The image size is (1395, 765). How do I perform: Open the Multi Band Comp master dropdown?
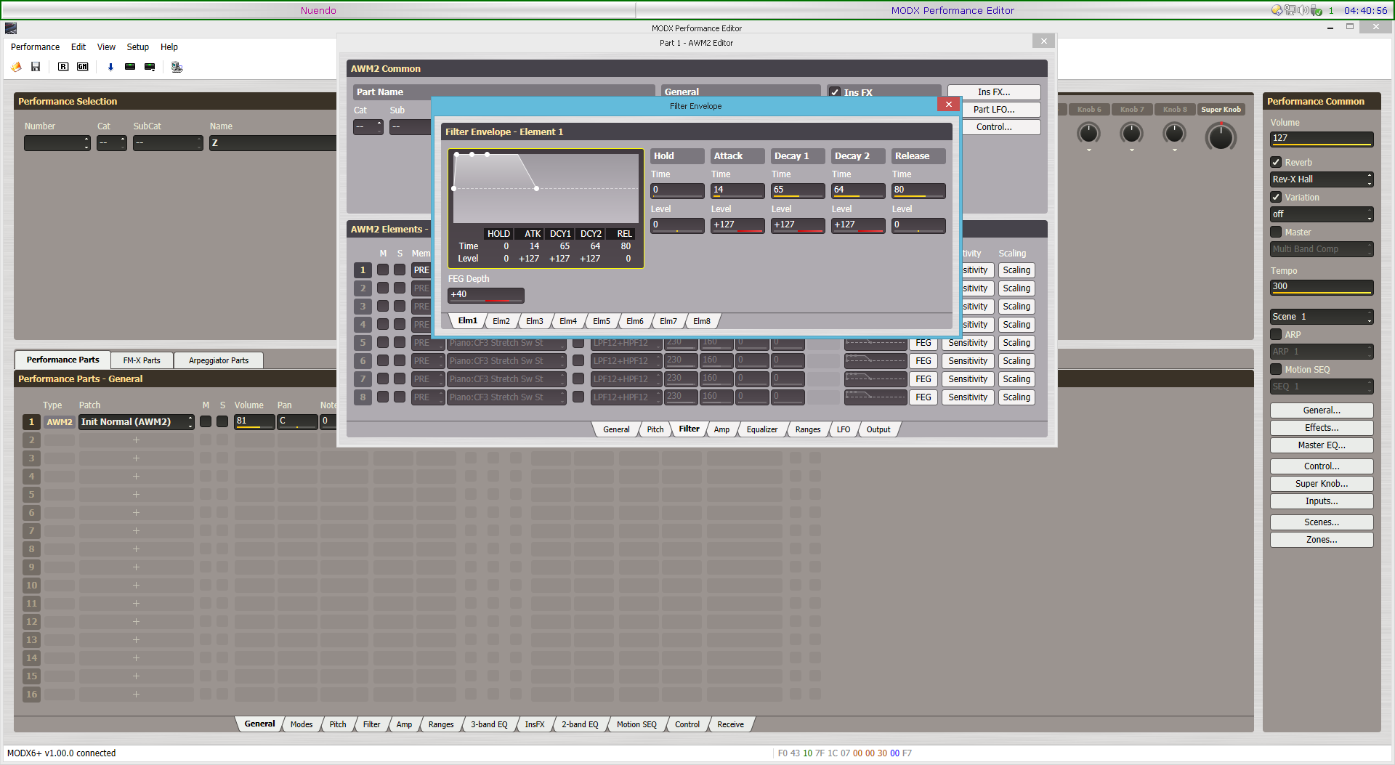tap(1322, 249)
